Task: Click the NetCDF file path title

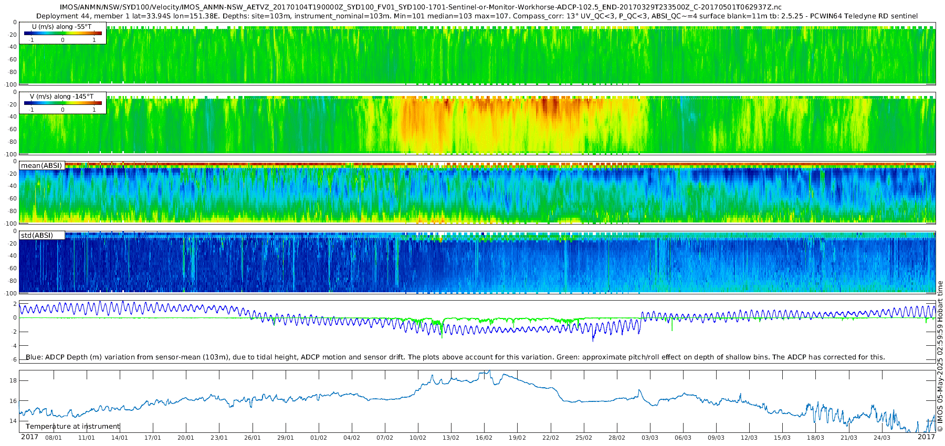Action: click(420, 7)
